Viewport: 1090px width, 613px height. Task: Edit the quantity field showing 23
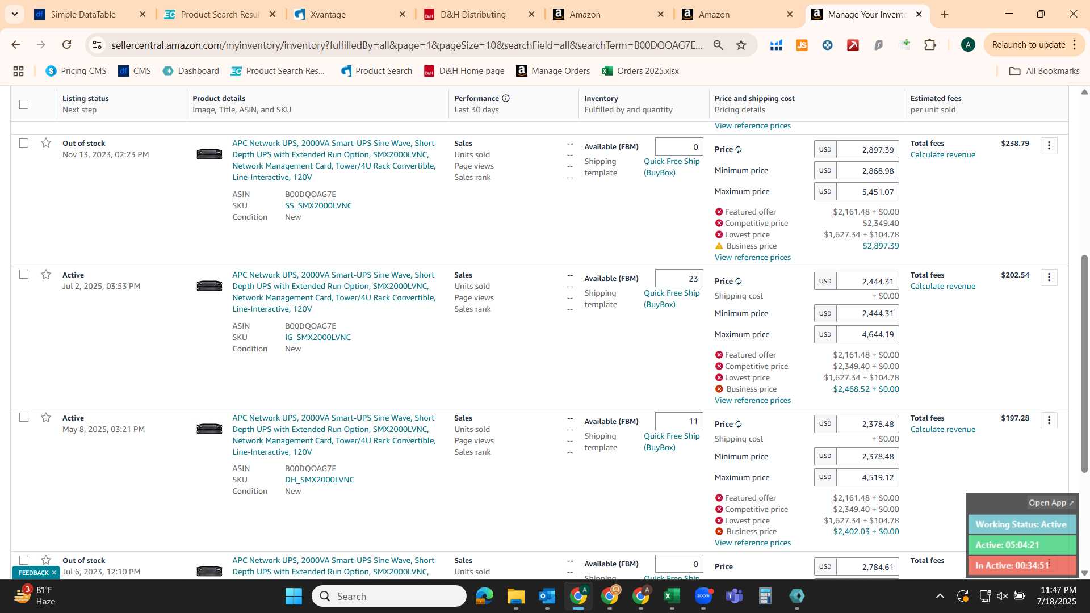(x=679, y=279)
